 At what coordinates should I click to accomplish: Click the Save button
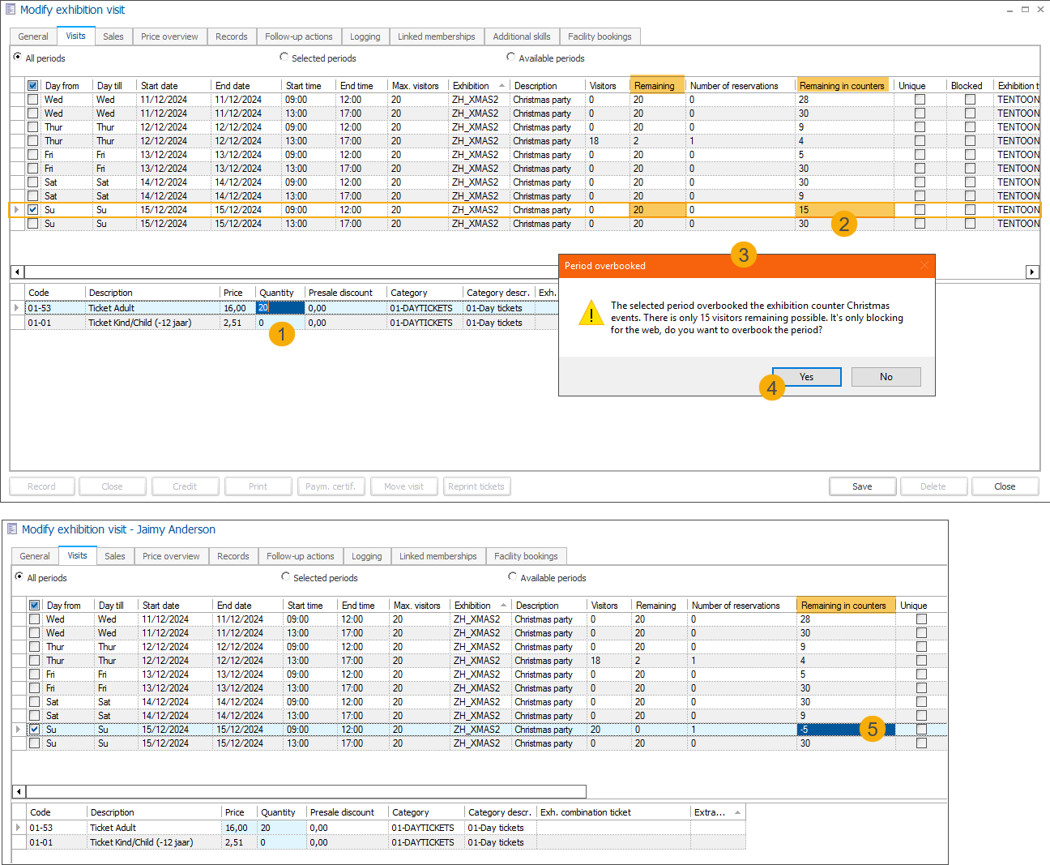pos(862,486)
